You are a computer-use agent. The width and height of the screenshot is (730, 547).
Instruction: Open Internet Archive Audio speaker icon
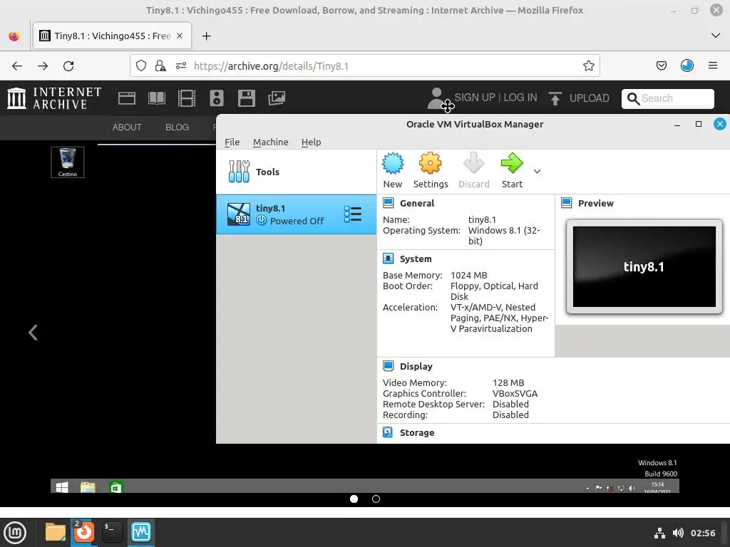pos(217,98)
